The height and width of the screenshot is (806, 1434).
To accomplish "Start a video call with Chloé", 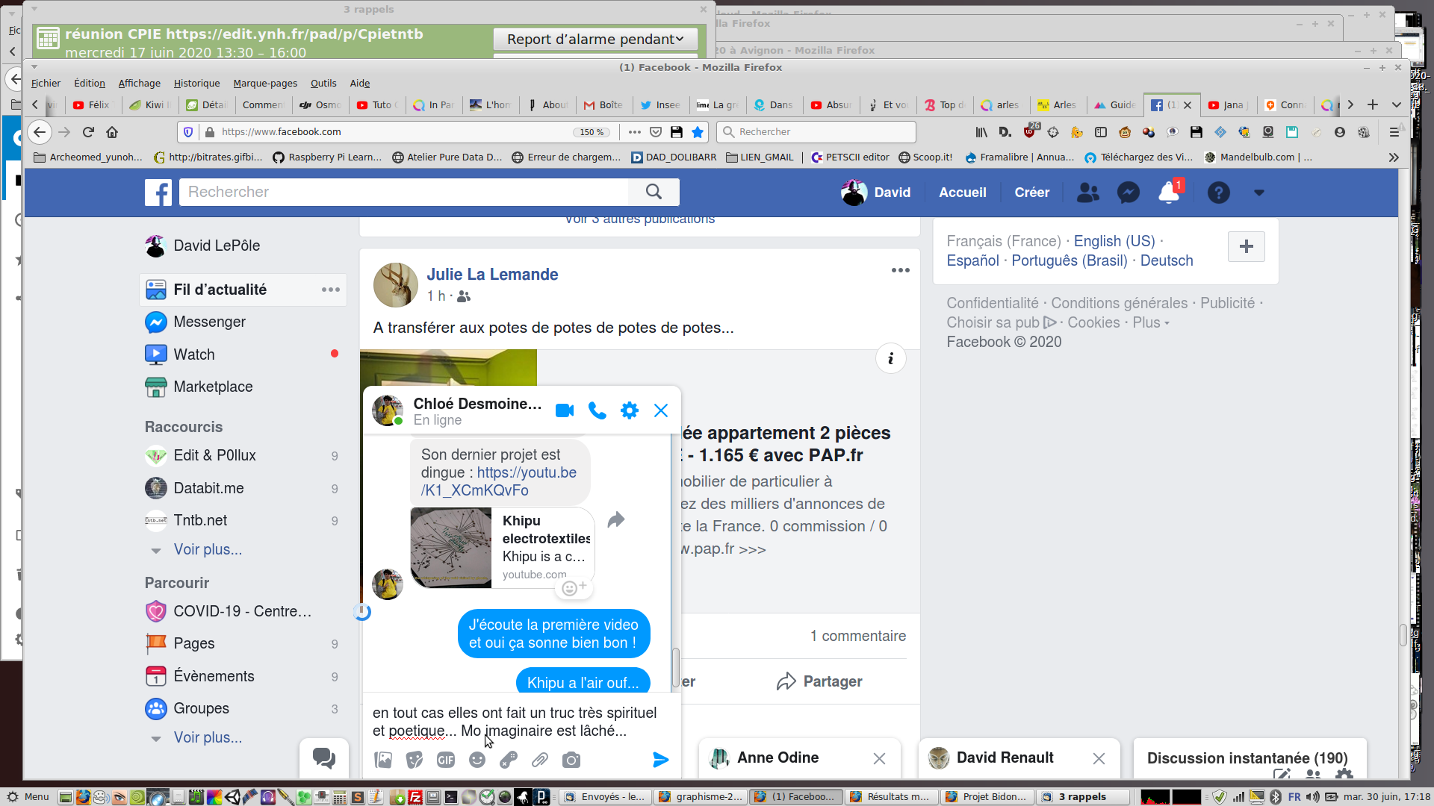I will point(565,410).
